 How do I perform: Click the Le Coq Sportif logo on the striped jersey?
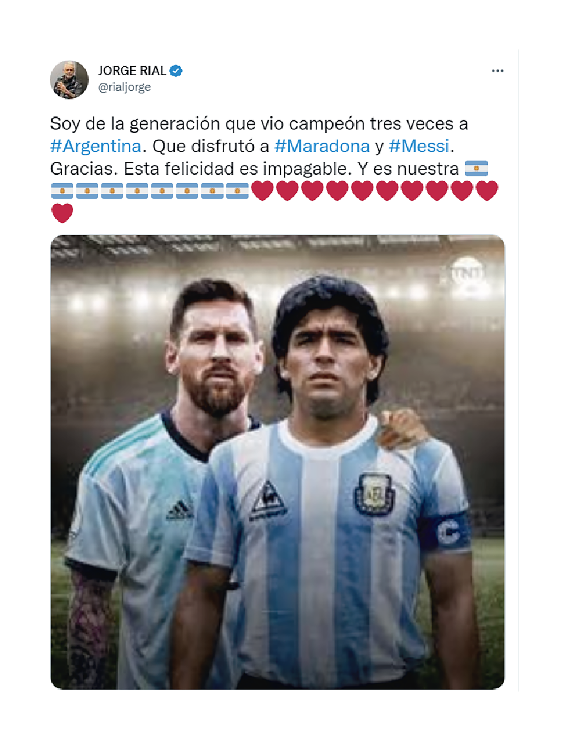pos(268,500)
